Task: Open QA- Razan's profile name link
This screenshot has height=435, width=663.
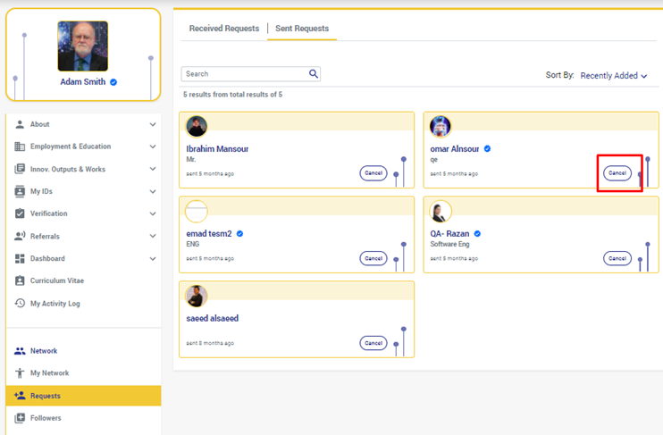Action: tap(449, 234)
